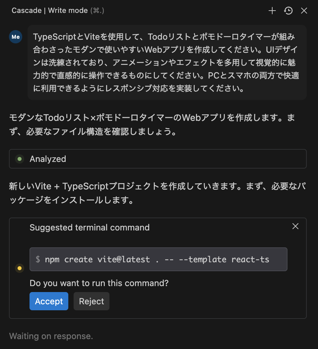This screenshot has width=318, height=349.
Task: Click the ⌘. mode shortcut hint
Action: click(x=97, y=10)
